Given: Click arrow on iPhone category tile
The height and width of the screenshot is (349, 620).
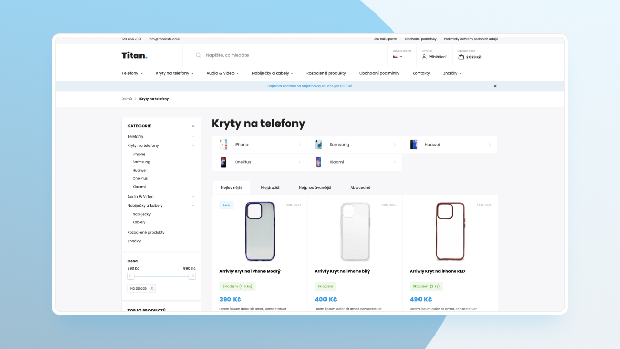Looking at the screenshot, I should 300,145.
